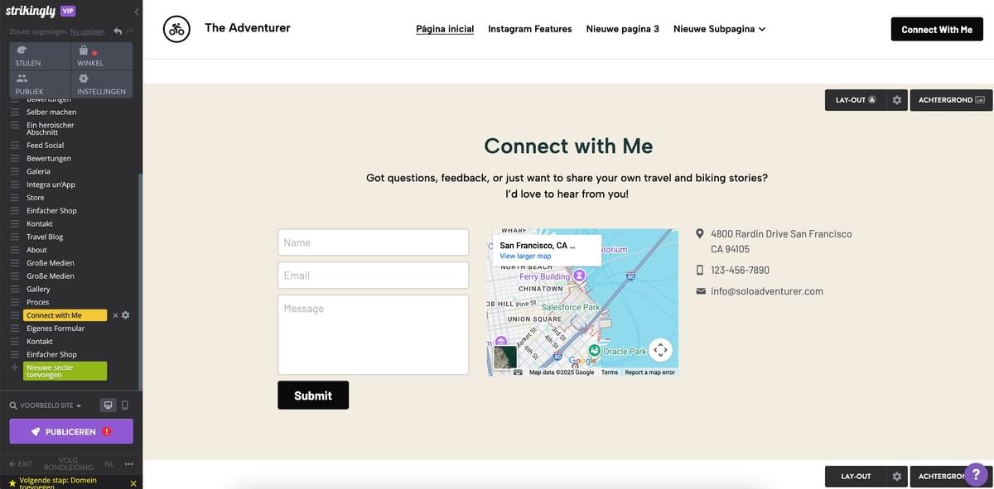Click the search icon beside Voorbeeld Site

[13, 405]
